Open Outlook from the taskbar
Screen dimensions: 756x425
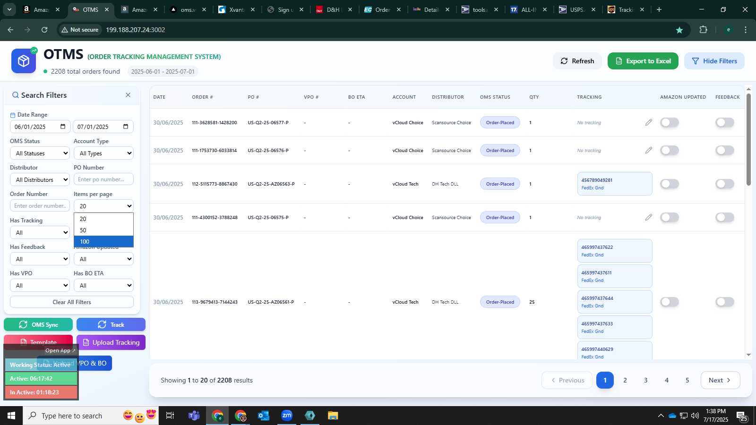[x=264, y=416]
